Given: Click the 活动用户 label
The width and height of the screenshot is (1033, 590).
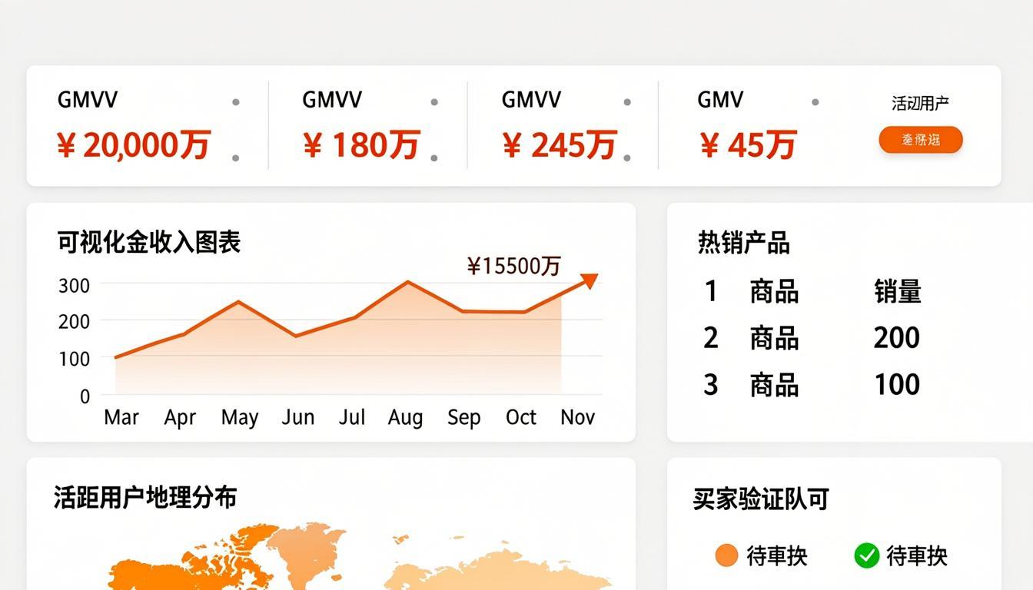Looking at the screenshot, I should pos(920,103).
